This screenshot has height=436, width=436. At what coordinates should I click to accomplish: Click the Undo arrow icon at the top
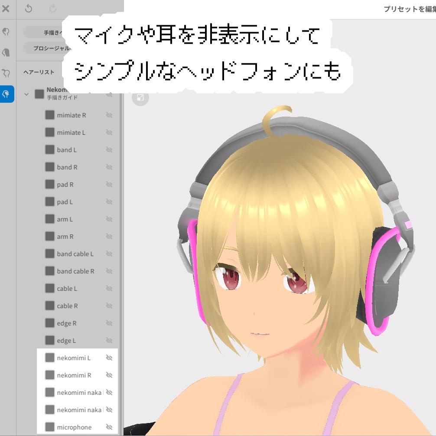tap(29, 9)
